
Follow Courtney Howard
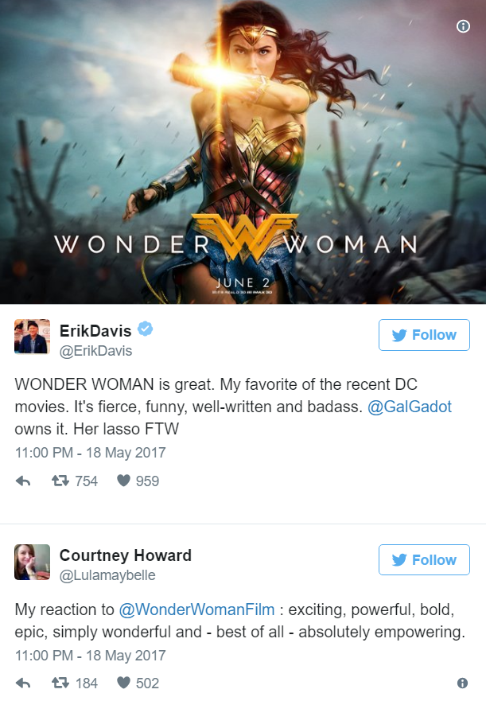(x=424, y=559)
